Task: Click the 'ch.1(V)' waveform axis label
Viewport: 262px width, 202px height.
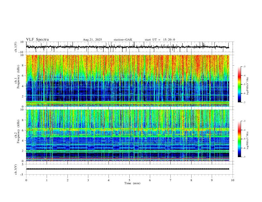Action: coord(16,47)
